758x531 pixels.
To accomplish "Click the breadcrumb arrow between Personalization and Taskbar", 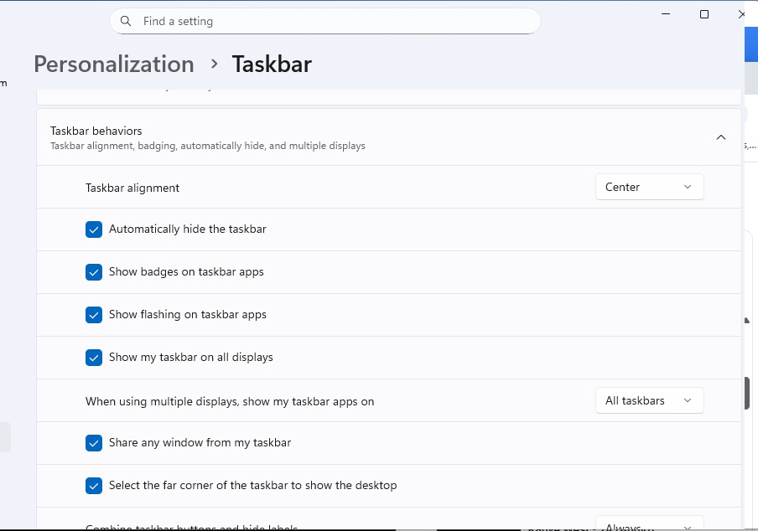I will [214, 64].
